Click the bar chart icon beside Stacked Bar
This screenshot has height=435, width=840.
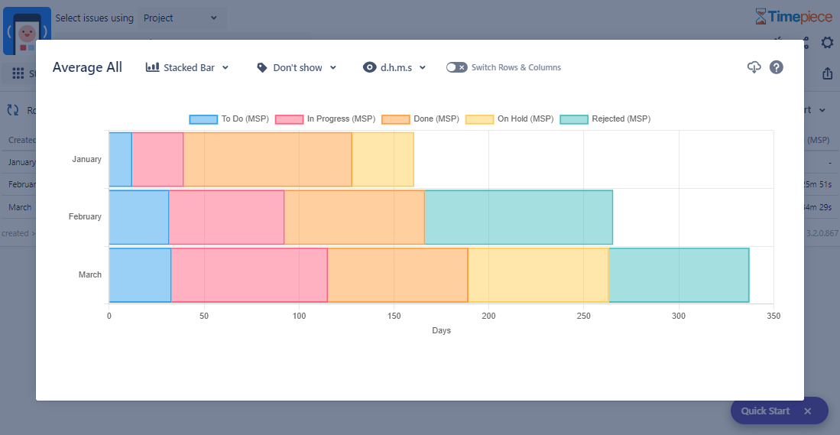point(152,67)
